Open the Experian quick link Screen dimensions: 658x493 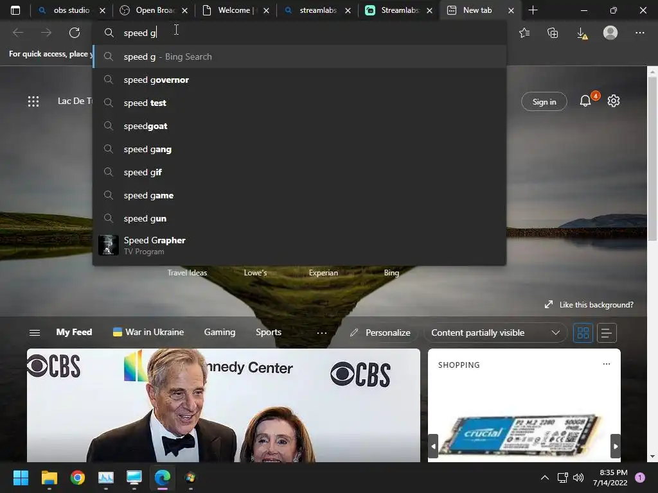[x=323, y=273]
